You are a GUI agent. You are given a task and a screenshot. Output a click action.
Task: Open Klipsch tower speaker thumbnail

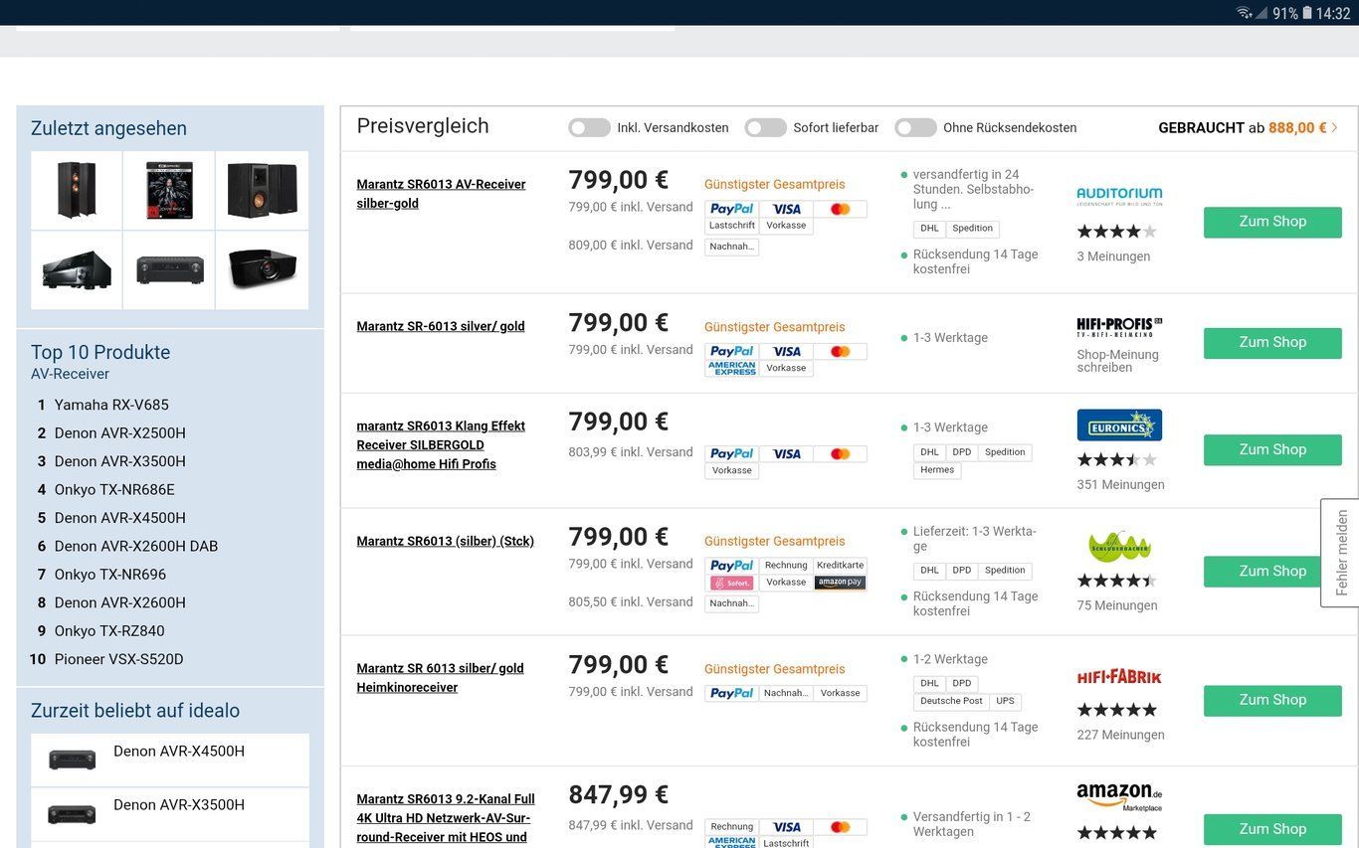tap(77, 190)
